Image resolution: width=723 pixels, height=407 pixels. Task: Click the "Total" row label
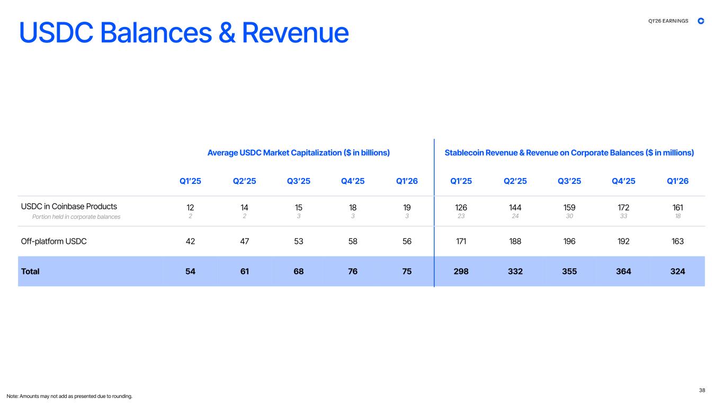[x=30, y=271]
